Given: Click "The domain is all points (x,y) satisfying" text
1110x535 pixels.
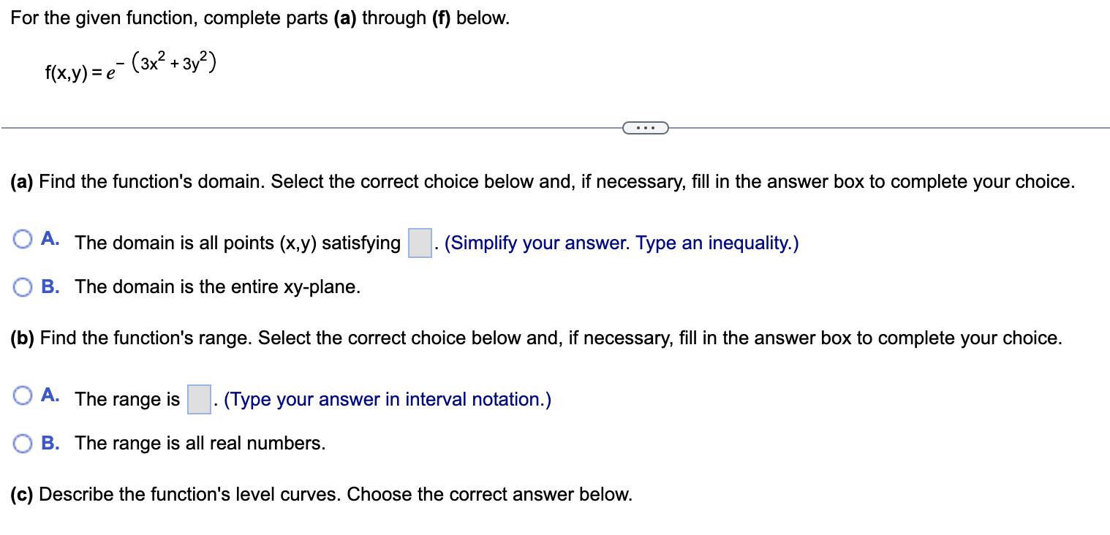Looking at the screenshot, I should (x=238, y=242).
